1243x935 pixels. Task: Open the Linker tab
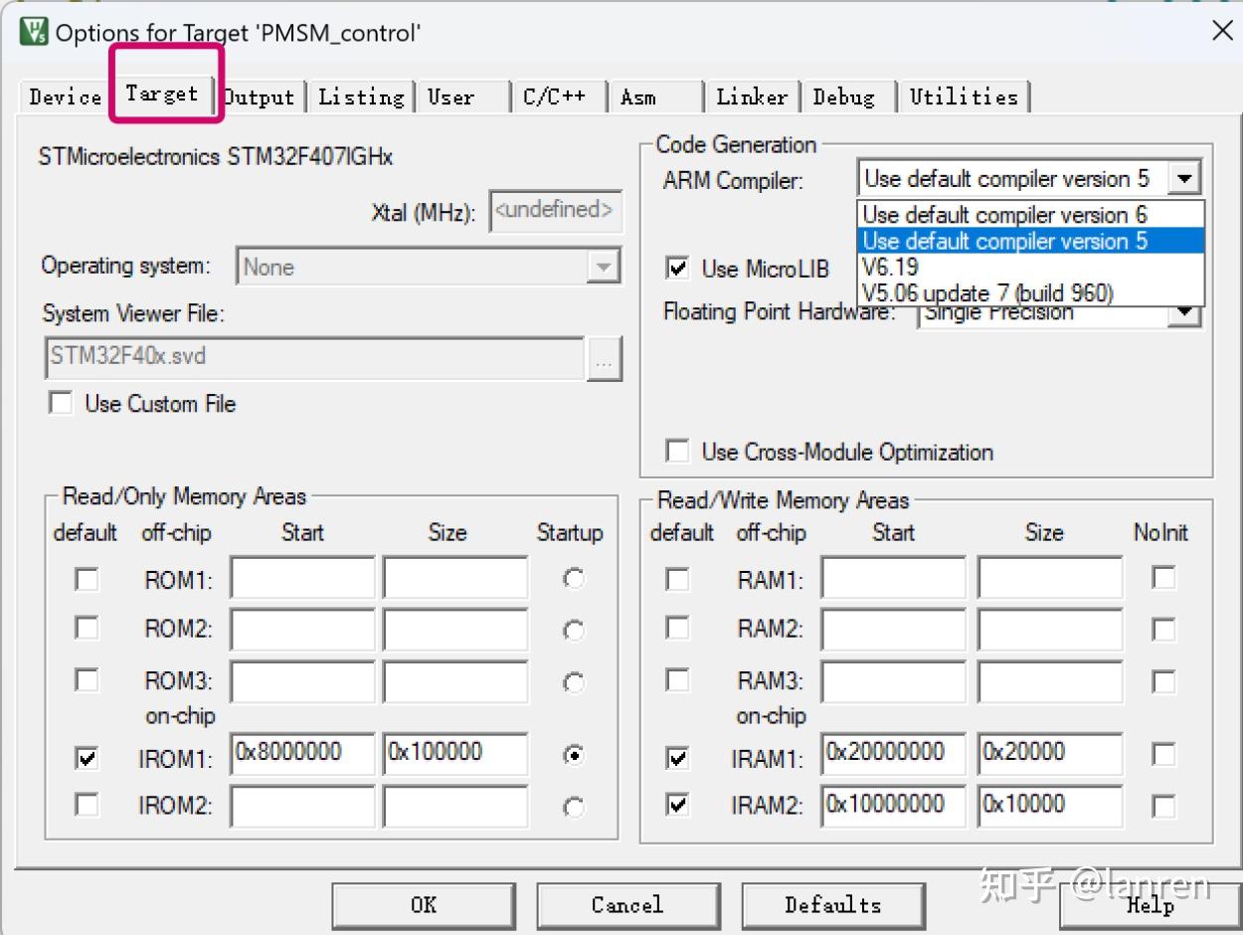tap(752, 96)
